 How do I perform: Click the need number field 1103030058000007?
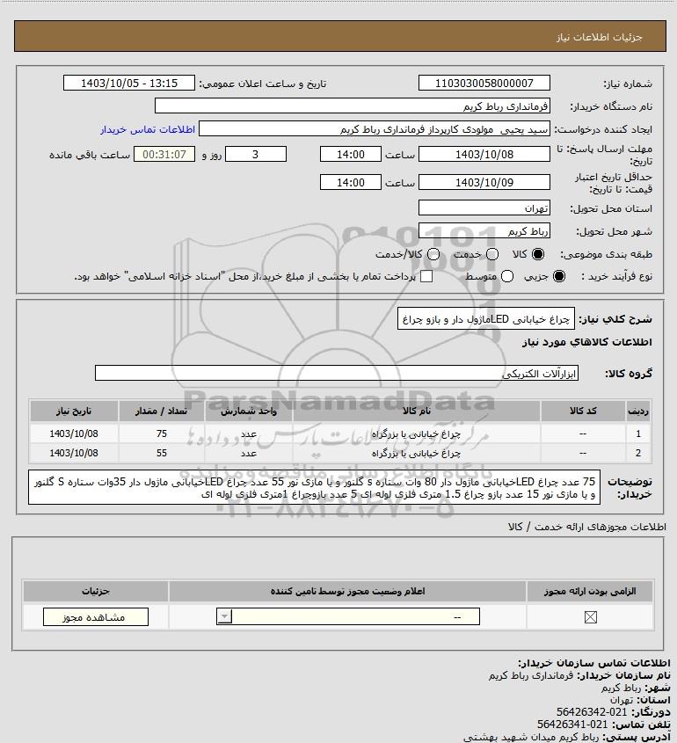click(484, 83)
